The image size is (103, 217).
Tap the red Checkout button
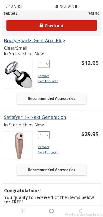point(52,25)
